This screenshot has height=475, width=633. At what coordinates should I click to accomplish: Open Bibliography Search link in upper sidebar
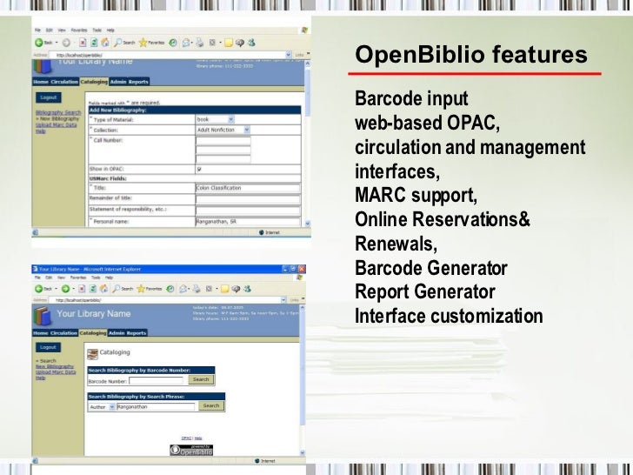click(x=58, y=113)
